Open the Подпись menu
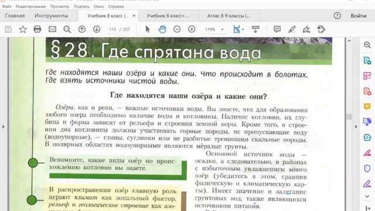375x211 pixels. [x=81, y=6]
